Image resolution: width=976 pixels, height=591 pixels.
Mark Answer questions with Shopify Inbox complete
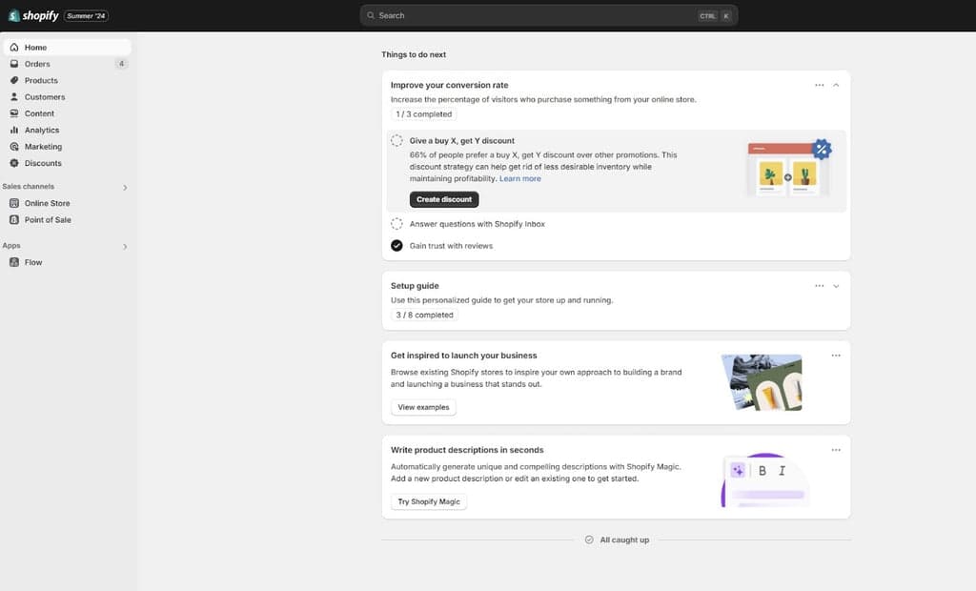396,224
